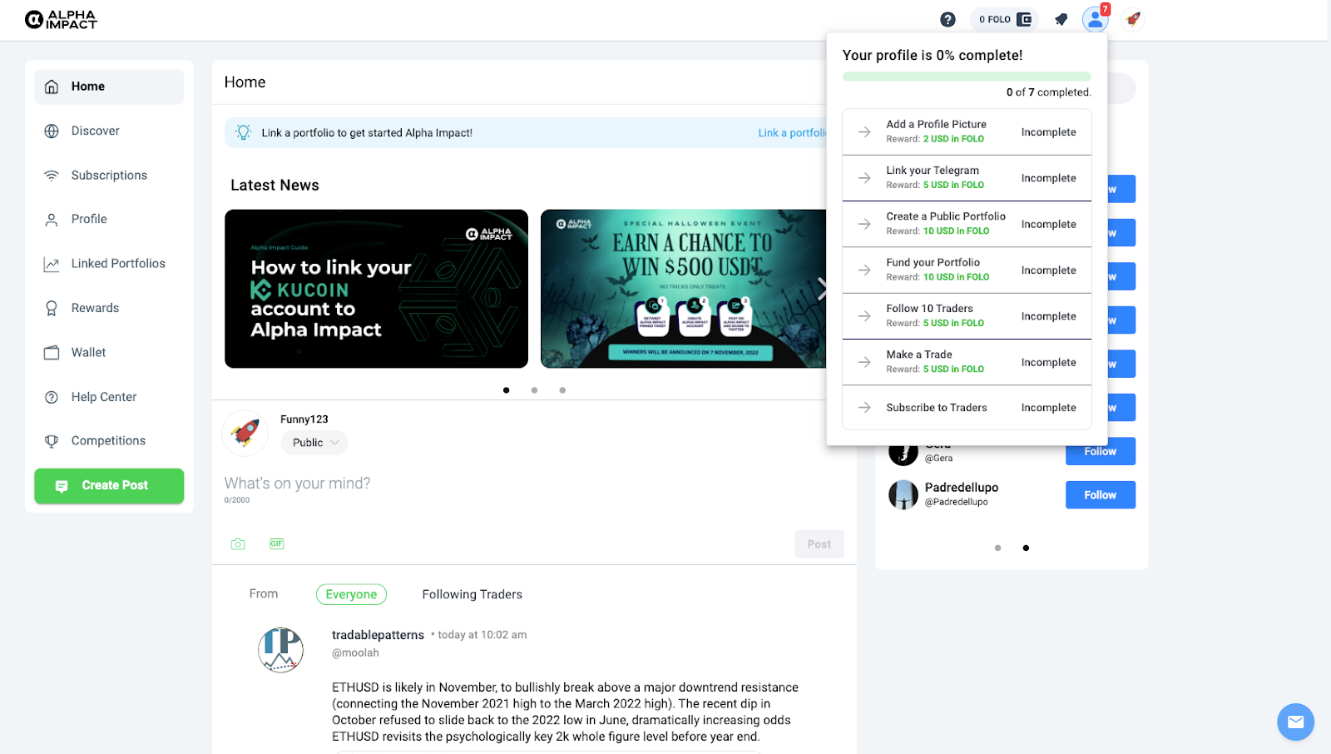Viewport: 1331px width, 754px height.
Task: Click the profile completion progress bar
Action: (967, 77)
